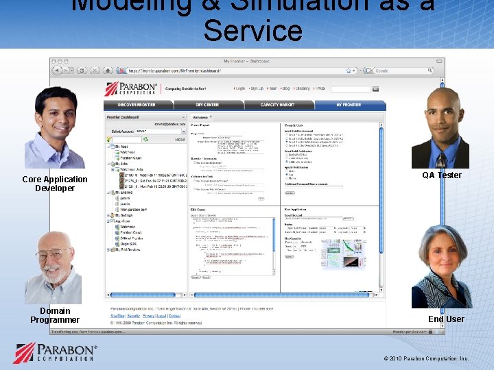
Task: Go back with the browser Back arrow
Action: click(x=57, y=71)
